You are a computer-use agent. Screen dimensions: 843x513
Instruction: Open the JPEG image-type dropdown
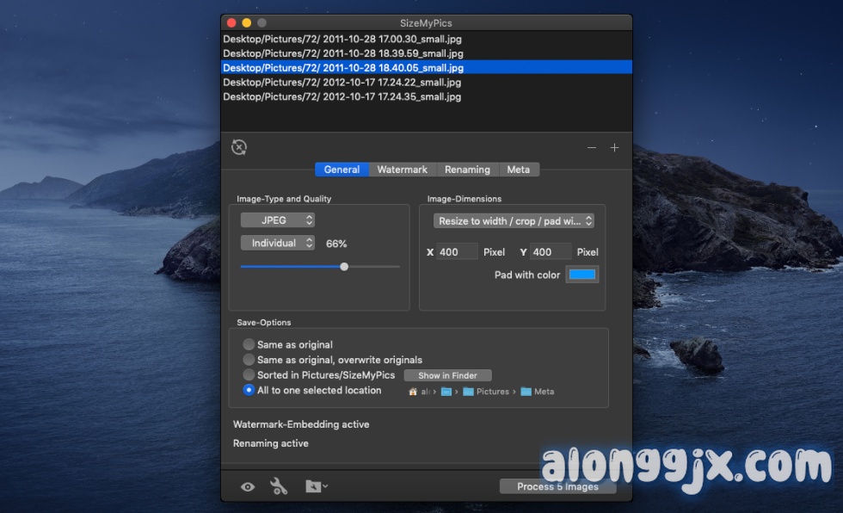(277, 219)
